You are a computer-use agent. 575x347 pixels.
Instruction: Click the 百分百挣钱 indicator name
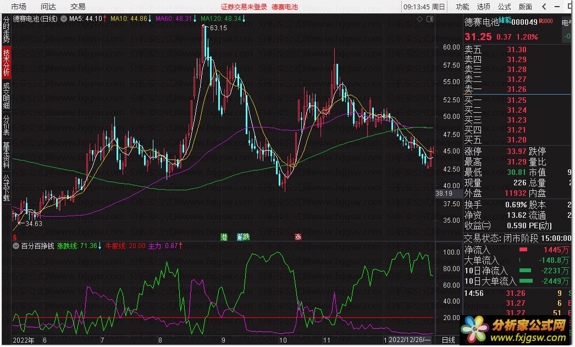(37, 246)
